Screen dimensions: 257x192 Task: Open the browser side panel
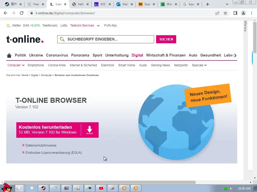tap(235, 13)
